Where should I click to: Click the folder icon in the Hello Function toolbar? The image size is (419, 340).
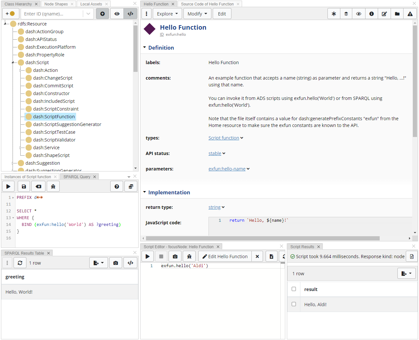[x=397, y=14]
